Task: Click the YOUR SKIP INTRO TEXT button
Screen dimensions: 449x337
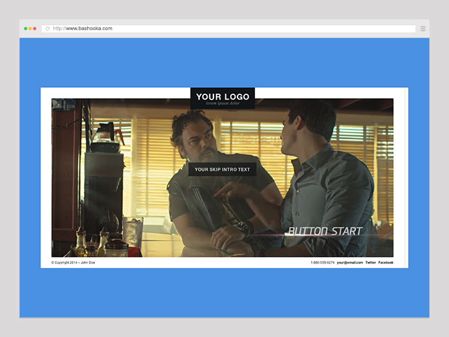Action: (222, 170)
